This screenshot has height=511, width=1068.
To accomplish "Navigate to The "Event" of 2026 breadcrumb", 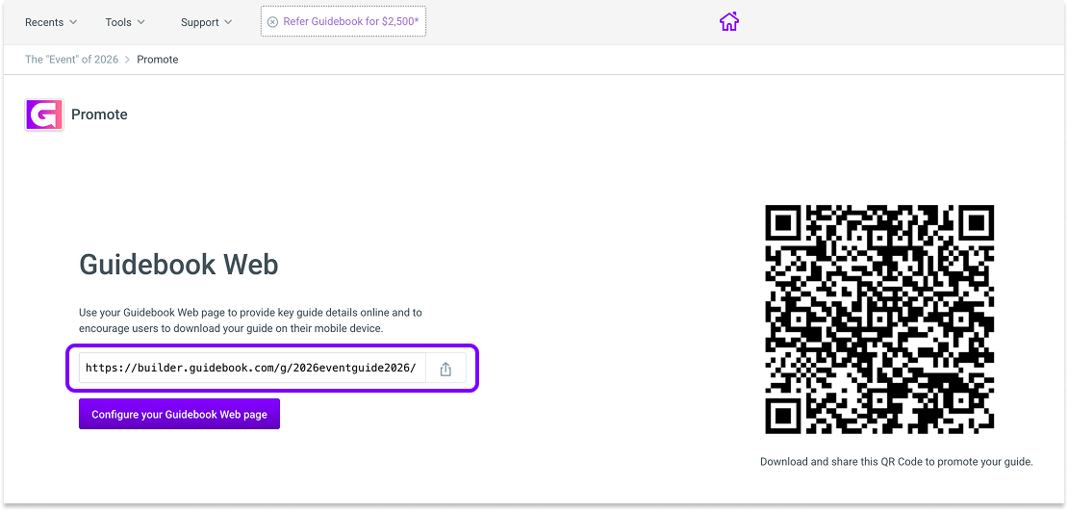I will (x=71, y=60).
